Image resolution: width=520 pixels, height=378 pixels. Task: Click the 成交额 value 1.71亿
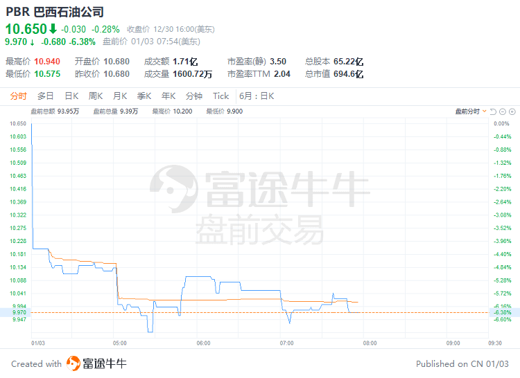[185, 62]
